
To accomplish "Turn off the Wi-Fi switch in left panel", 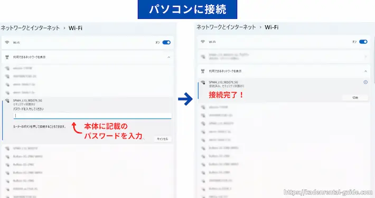I will (x=166, y=43).
